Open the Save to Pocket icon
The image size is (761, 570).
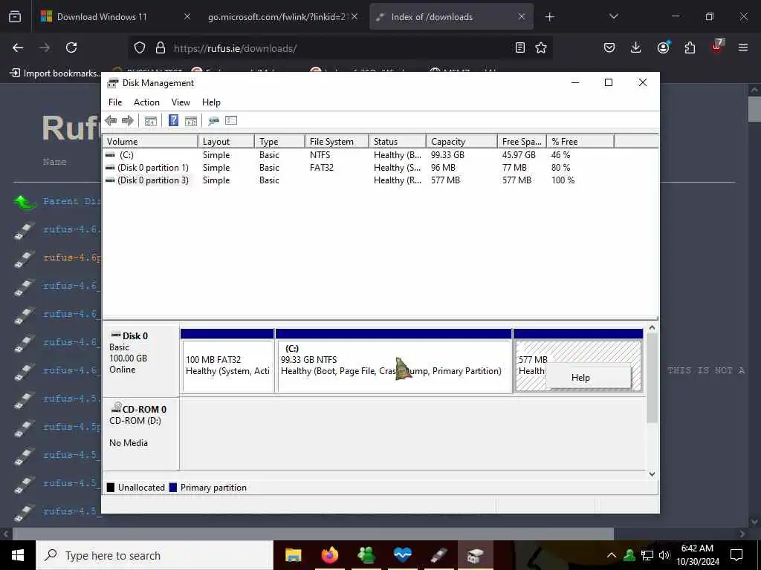609,47
